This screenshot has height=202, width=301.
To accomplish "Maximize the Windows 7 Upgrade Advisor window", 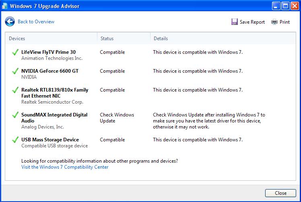I will pos(285,6).
